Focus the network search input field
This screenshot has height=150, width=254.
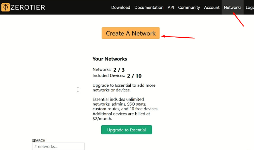[x=58, y=146]
